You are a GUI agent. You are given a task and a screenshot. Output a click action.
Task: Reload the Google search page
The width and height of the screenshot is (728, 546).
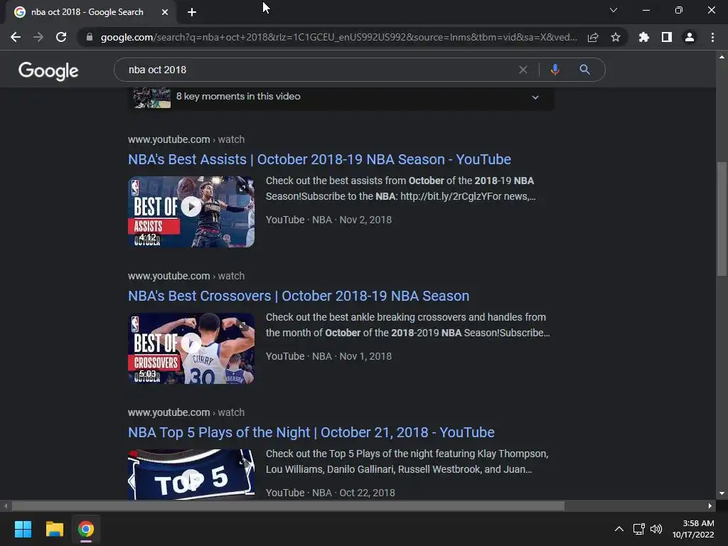(x=61, y=37)
